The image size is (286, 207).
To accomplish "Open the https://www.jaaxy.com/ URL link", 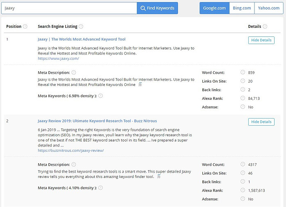I will (x=58, y=59).
